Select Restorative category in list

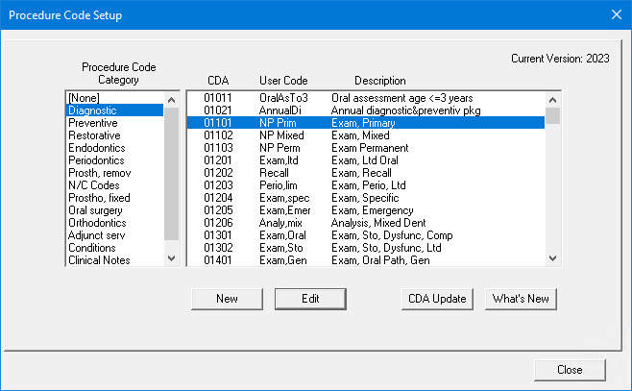tap(94, 135)
